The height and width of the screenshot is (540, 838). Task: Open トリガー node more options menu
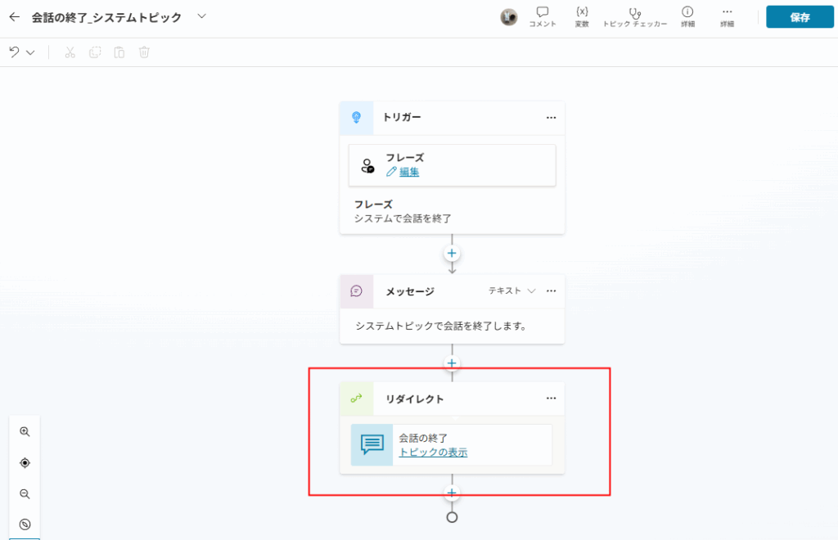[x=551, y=118]
